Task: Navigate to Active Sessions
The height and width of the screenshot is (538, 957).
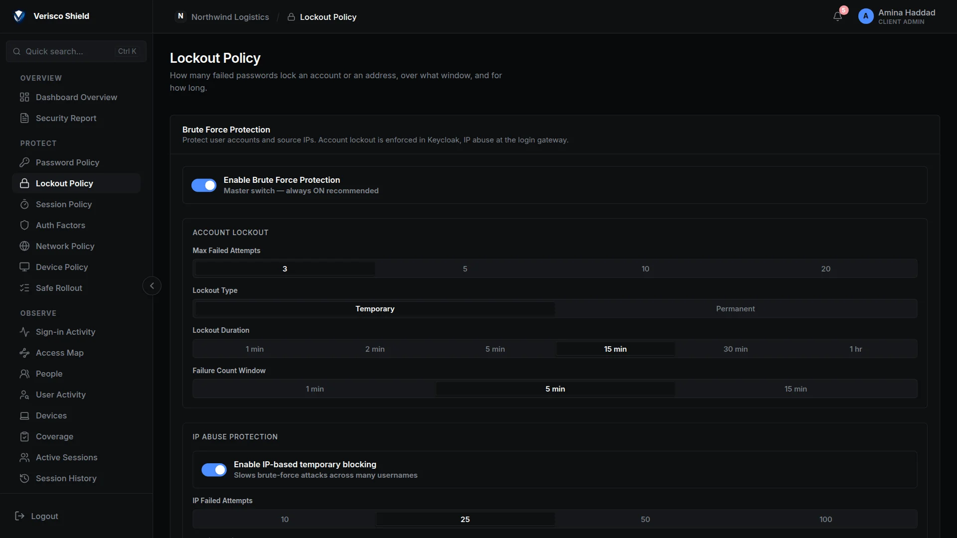Action: coord(76,457)
